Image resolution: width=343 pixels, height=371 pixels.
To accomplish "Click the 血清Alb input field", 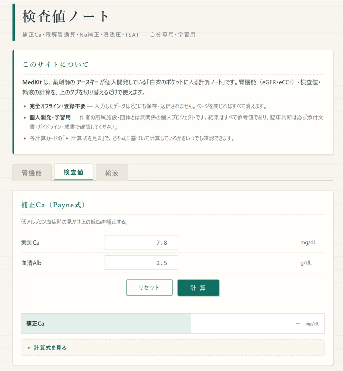I will click(x=141, y=263).
